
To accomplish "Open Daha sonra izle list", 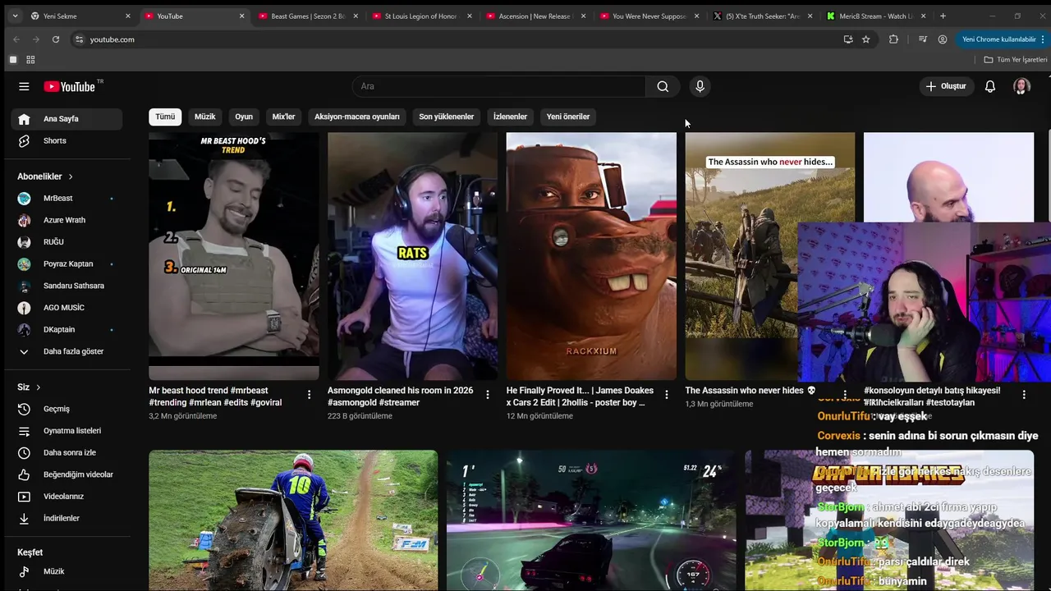I will (67, 452).
